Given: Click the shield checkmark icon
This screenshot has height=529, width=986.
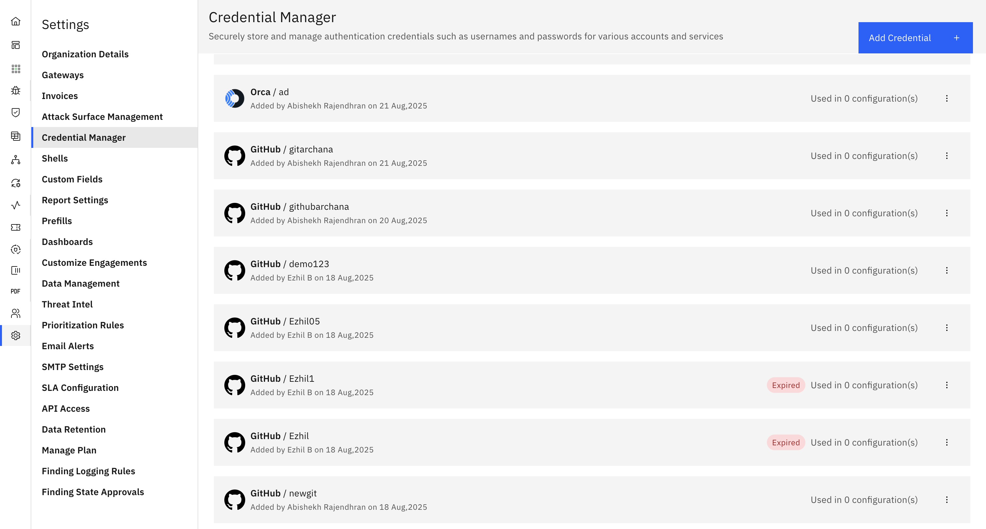Looking at the screenshot, I should click(16, 112).
